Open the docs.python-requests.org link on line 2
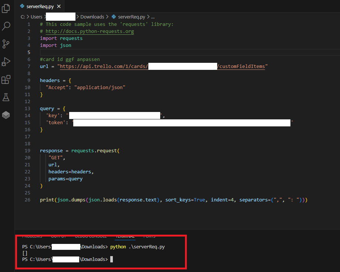This screenshot has width=340, height=272. 90,31
